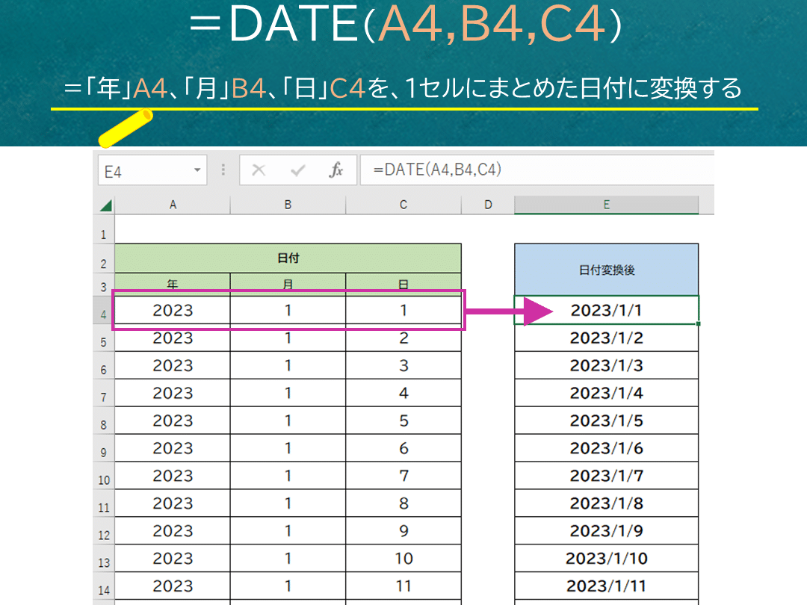Click the Name Box showing E4
Viewport: 807px width, 605px height.
pos(146,170)
